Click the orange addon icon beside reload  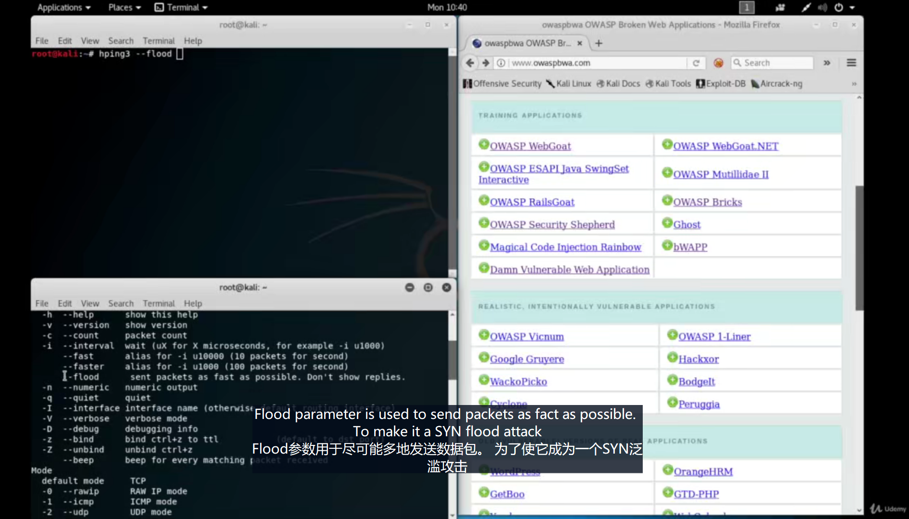point(718,63)
